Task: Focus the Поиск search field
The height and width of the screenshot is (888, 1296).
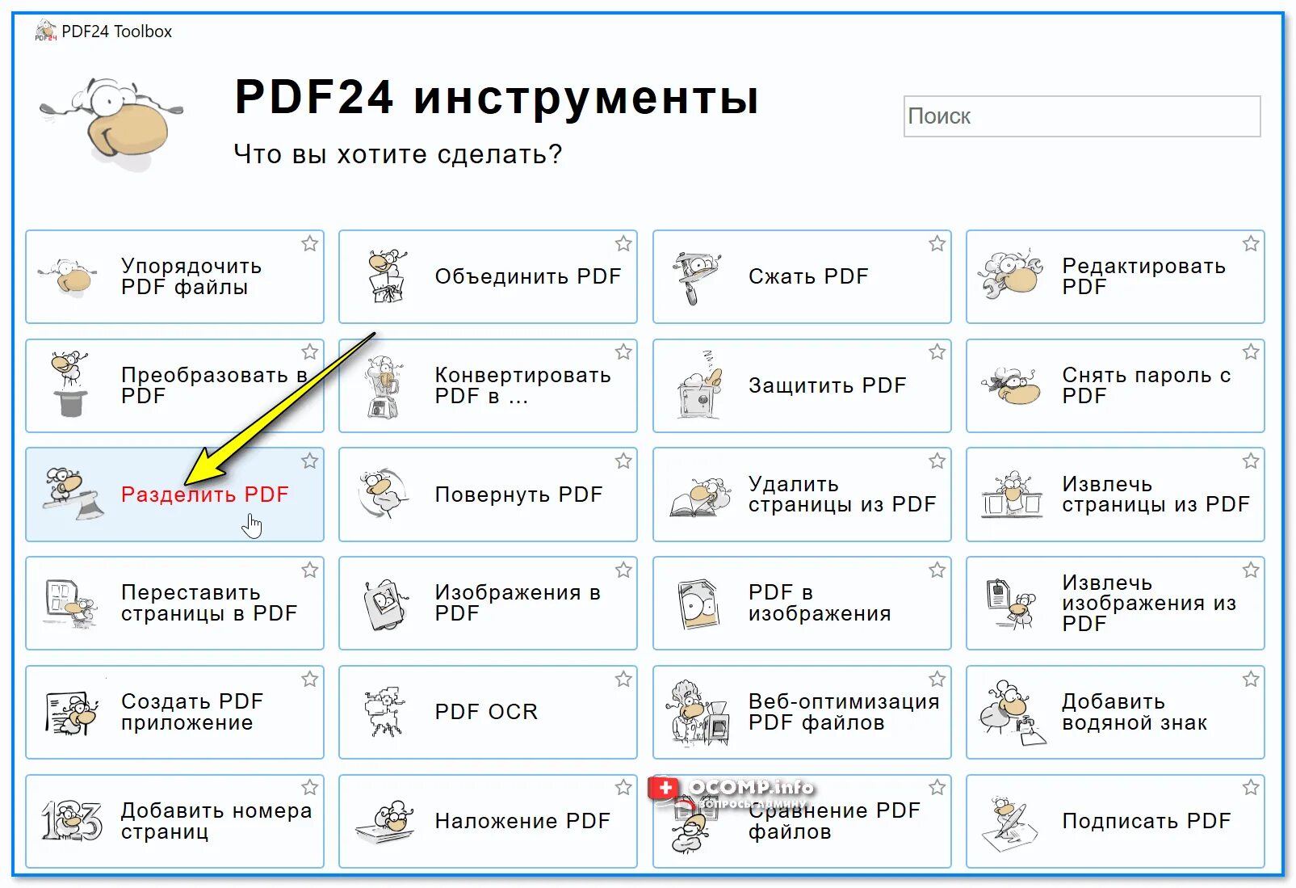Action: pos(1082,116)
